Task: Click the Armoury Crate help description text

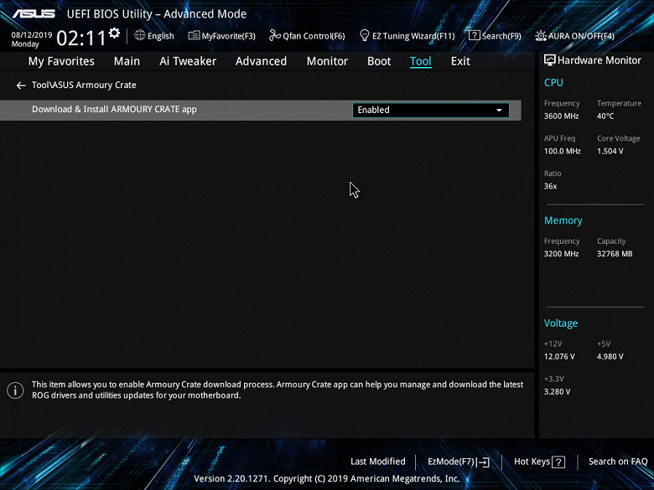Action: 278,390
